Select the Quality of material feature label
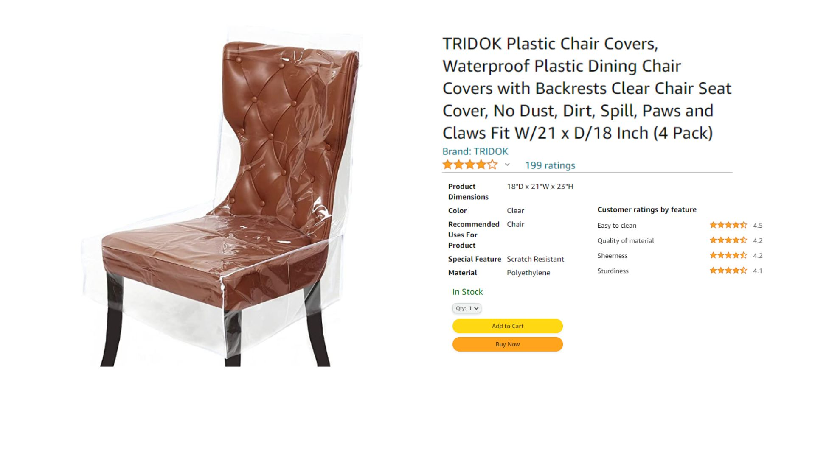815x458 pixels. 626,241
